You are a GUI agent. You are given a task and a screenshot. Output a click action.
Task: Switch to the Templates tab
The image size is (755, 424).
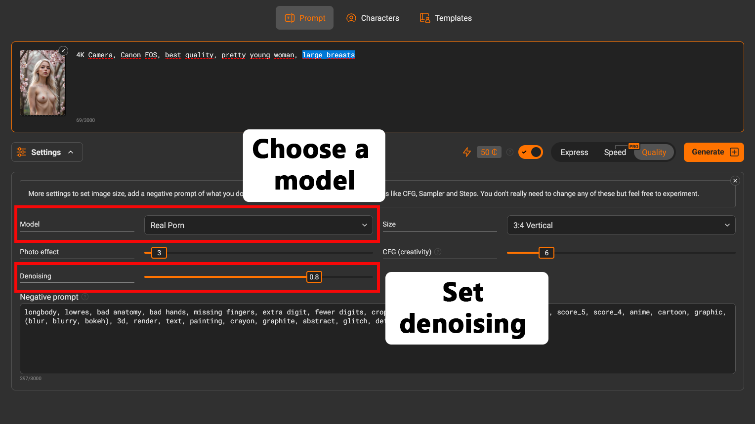pyautogui.click(x=446, y=18)
